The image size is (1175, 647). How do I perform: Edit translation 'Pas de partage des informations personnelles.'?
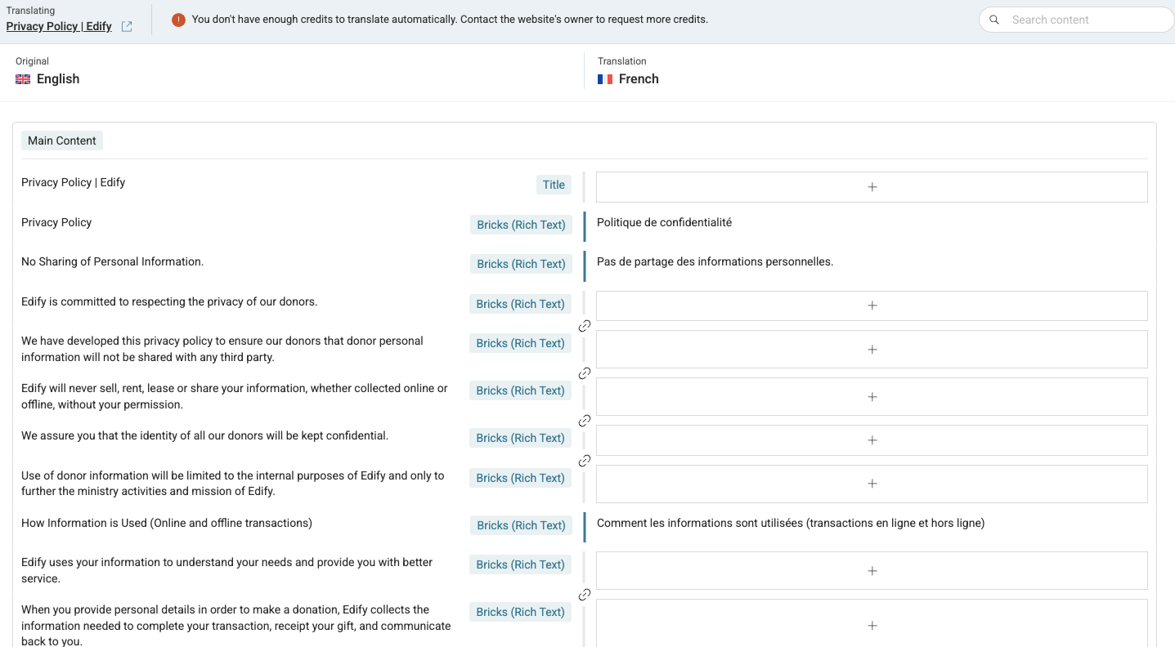tap(715, 261)
